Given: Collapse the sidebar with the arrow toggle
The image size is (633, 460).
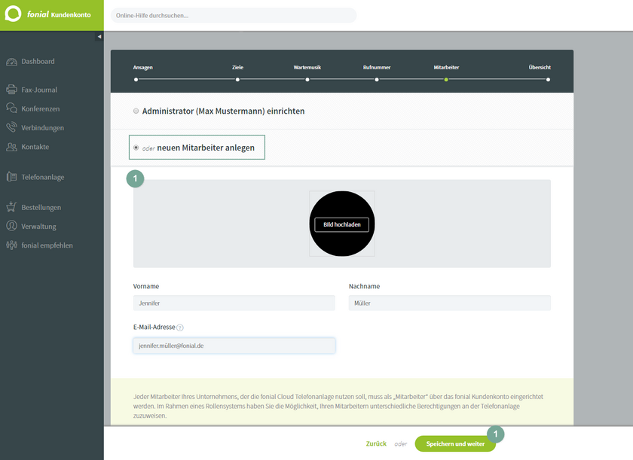Looking at the screenshot, I should coord(99,37).
